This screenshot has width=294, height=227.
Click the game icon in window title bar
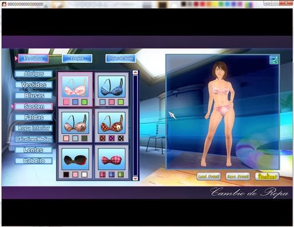(4, 4)
